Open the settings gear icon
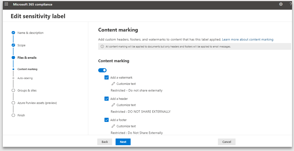The image size is (294, 151). tap(281, 4)
